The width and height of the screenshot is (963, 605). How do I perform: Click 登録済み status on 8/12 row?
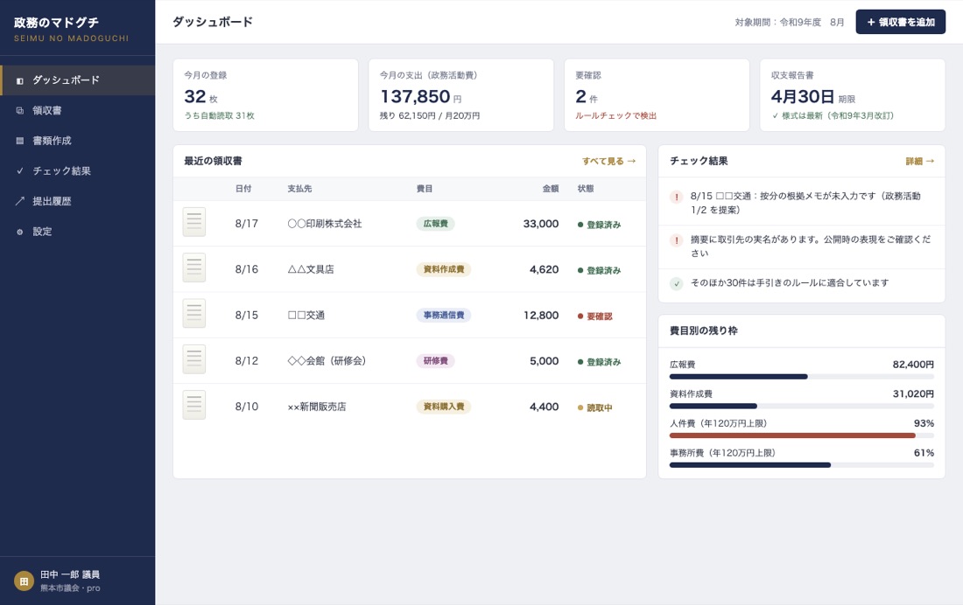coord(599,362)
